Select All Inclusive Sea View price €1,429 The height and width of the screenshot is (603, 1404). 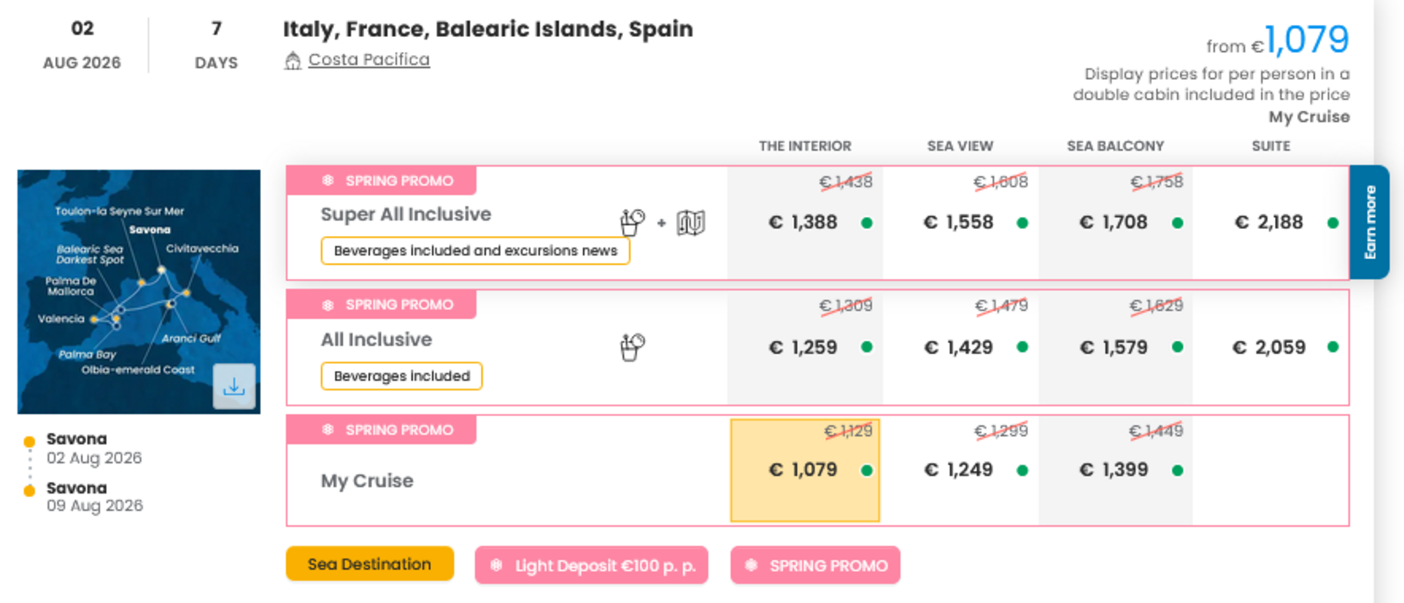[x=959, y=347]
